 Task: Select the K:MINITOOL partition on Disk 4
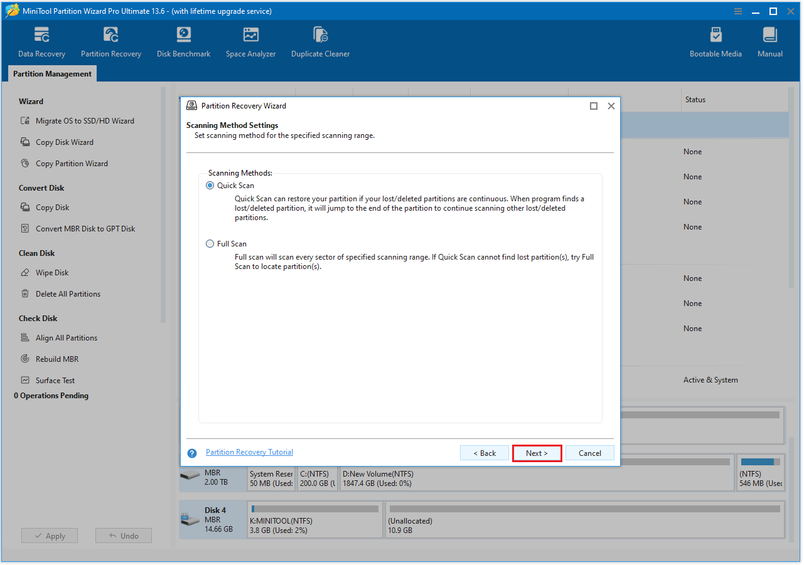(314, 519)
